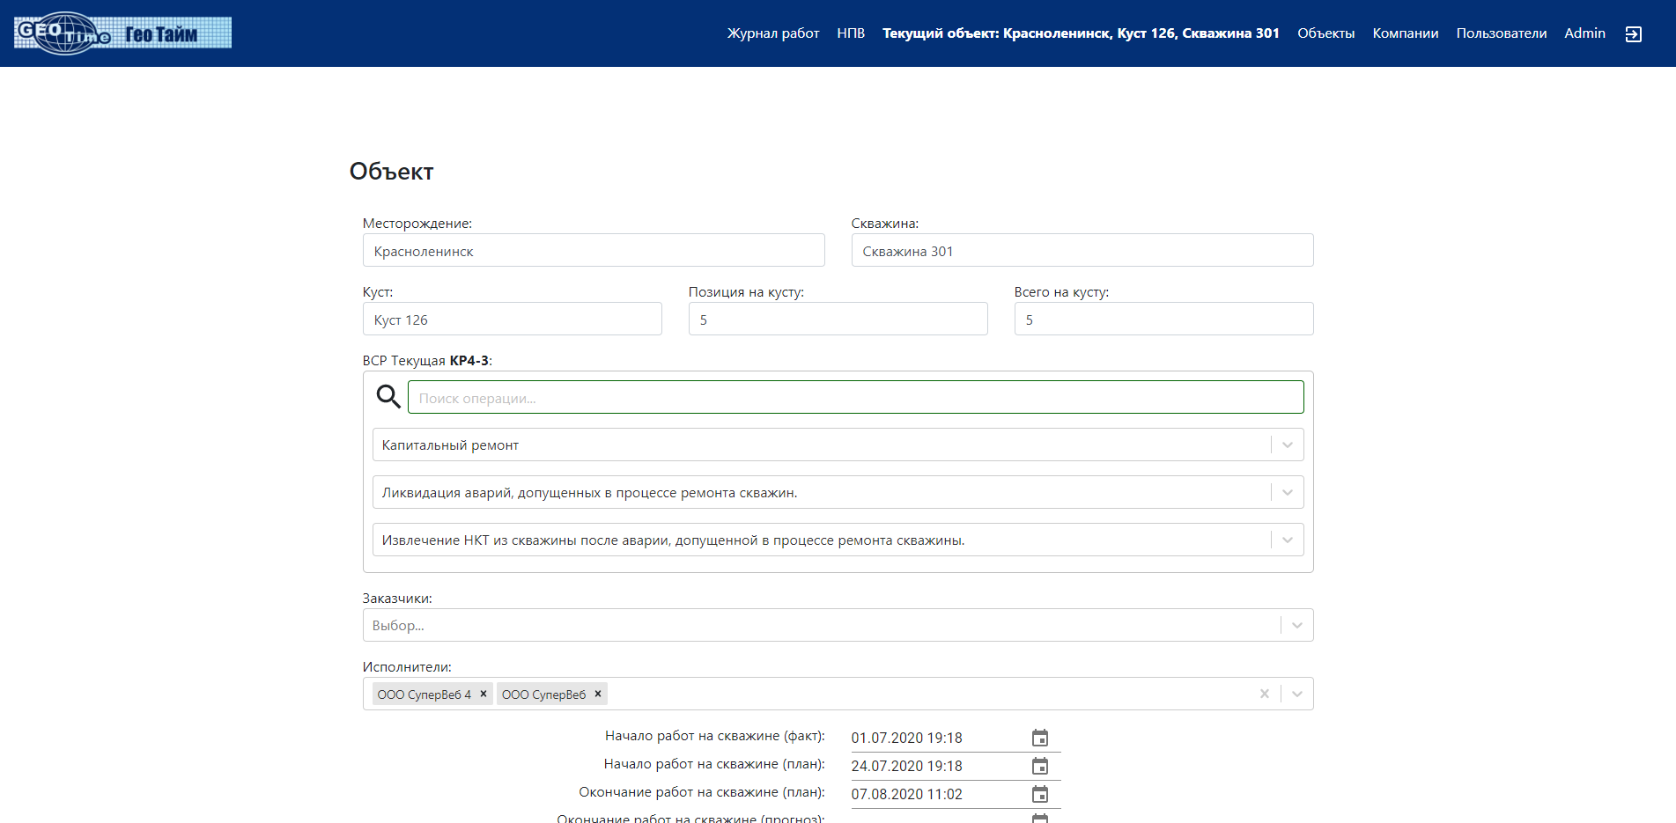Clear all selected Исполнители
The height and width of the screenshot is (823, 1676).
pyautogui.click(x=1265, y=694)
